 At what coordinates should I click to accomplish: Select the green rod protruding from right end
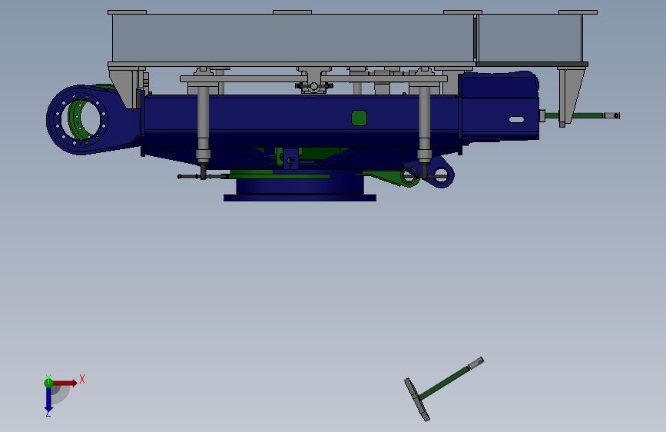574,115
